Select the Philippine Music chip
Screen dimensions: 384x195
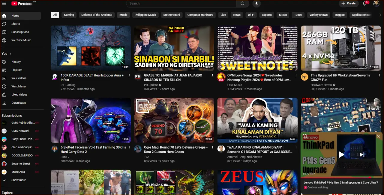pos(145,15)
